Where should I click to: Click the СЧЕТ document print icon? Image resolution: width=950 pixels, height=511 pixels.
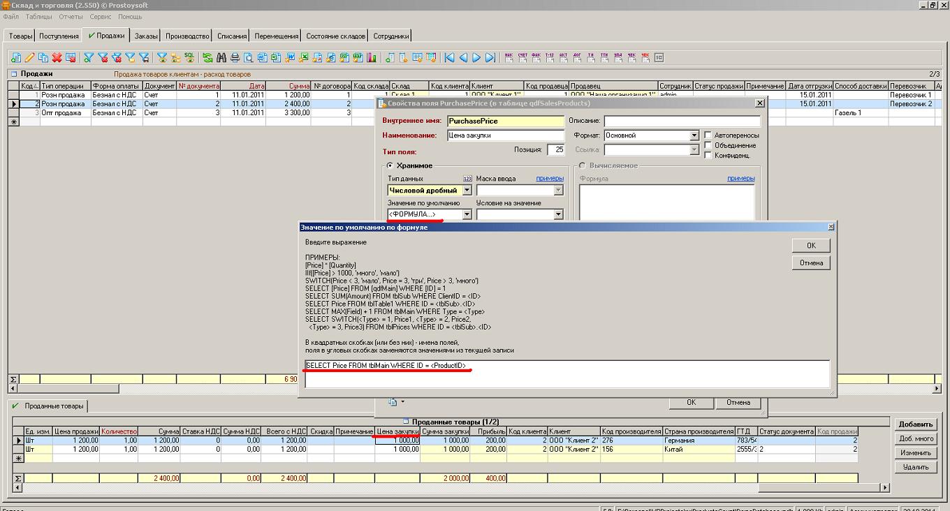point(522,58)
